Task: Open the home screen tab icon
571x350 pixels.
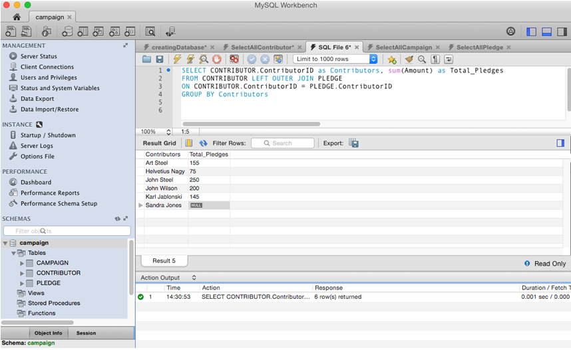Action: pyautogui.click(x=17, y=16)
